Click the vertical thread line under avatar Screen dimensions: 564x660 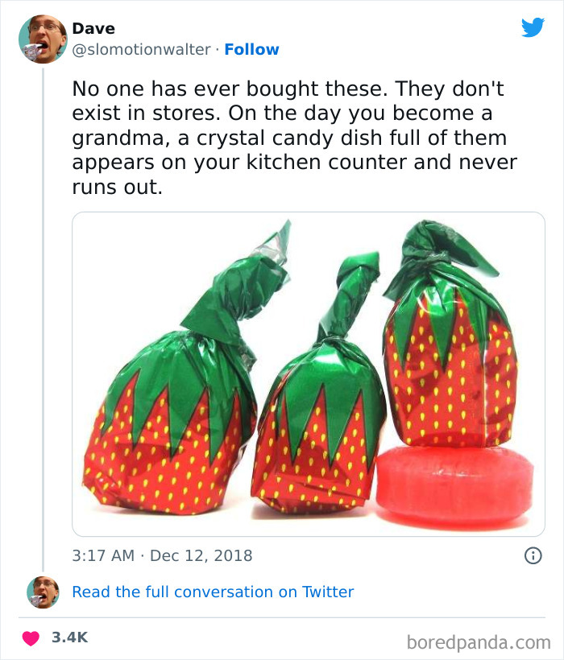42,322
